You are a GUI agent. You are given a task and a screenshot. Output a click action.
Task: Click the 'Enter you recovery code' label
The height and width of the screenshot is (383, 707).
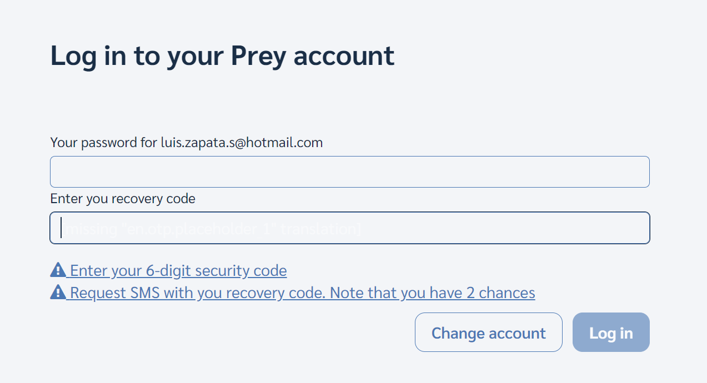(123, 198)
